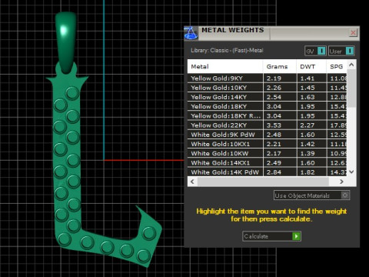Click the 1.82 DWT value
This screenshot has height=277, width=369.
pos(307,172)
